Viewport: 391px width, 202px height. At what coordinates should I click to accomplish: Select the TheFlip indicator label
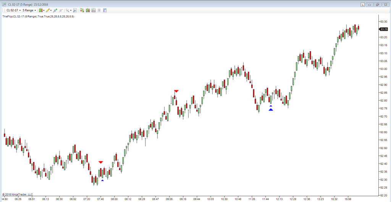pyautogui.click(x=38, y=16)
